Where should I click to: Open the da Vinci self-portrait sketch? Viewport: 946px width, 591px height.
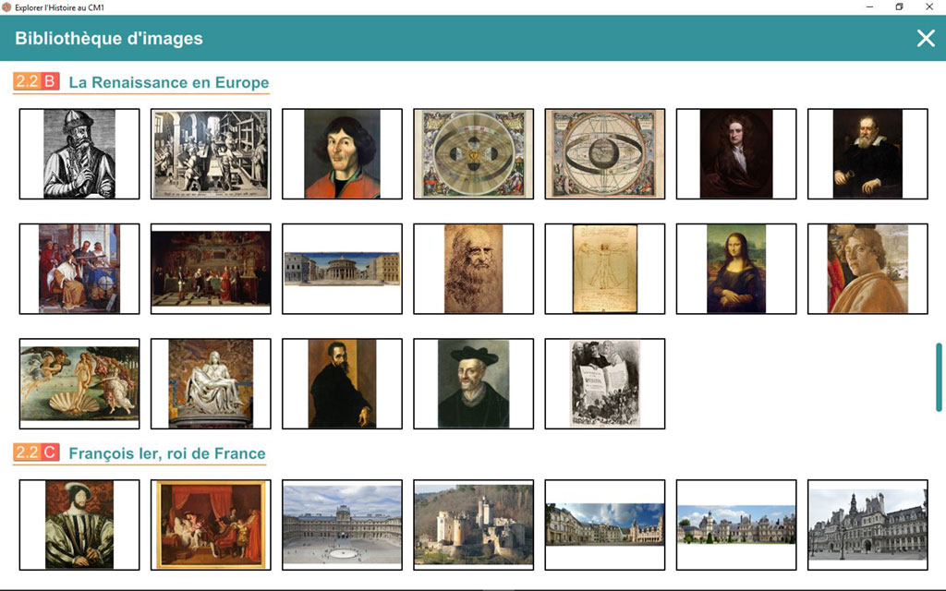474,269
